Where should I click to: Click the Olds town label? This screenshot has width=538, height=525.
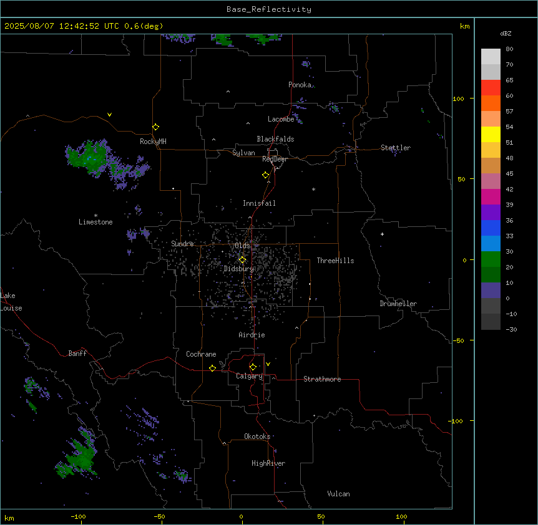[242, 246]
